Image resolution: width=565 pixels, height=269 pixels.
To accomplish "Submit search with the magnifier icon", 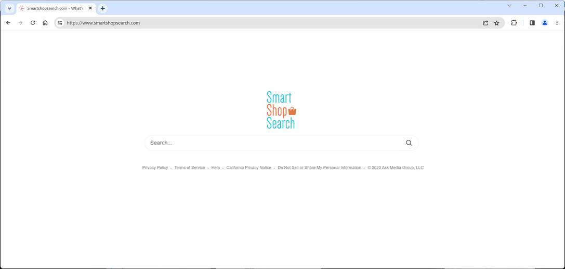I will 409,143.
